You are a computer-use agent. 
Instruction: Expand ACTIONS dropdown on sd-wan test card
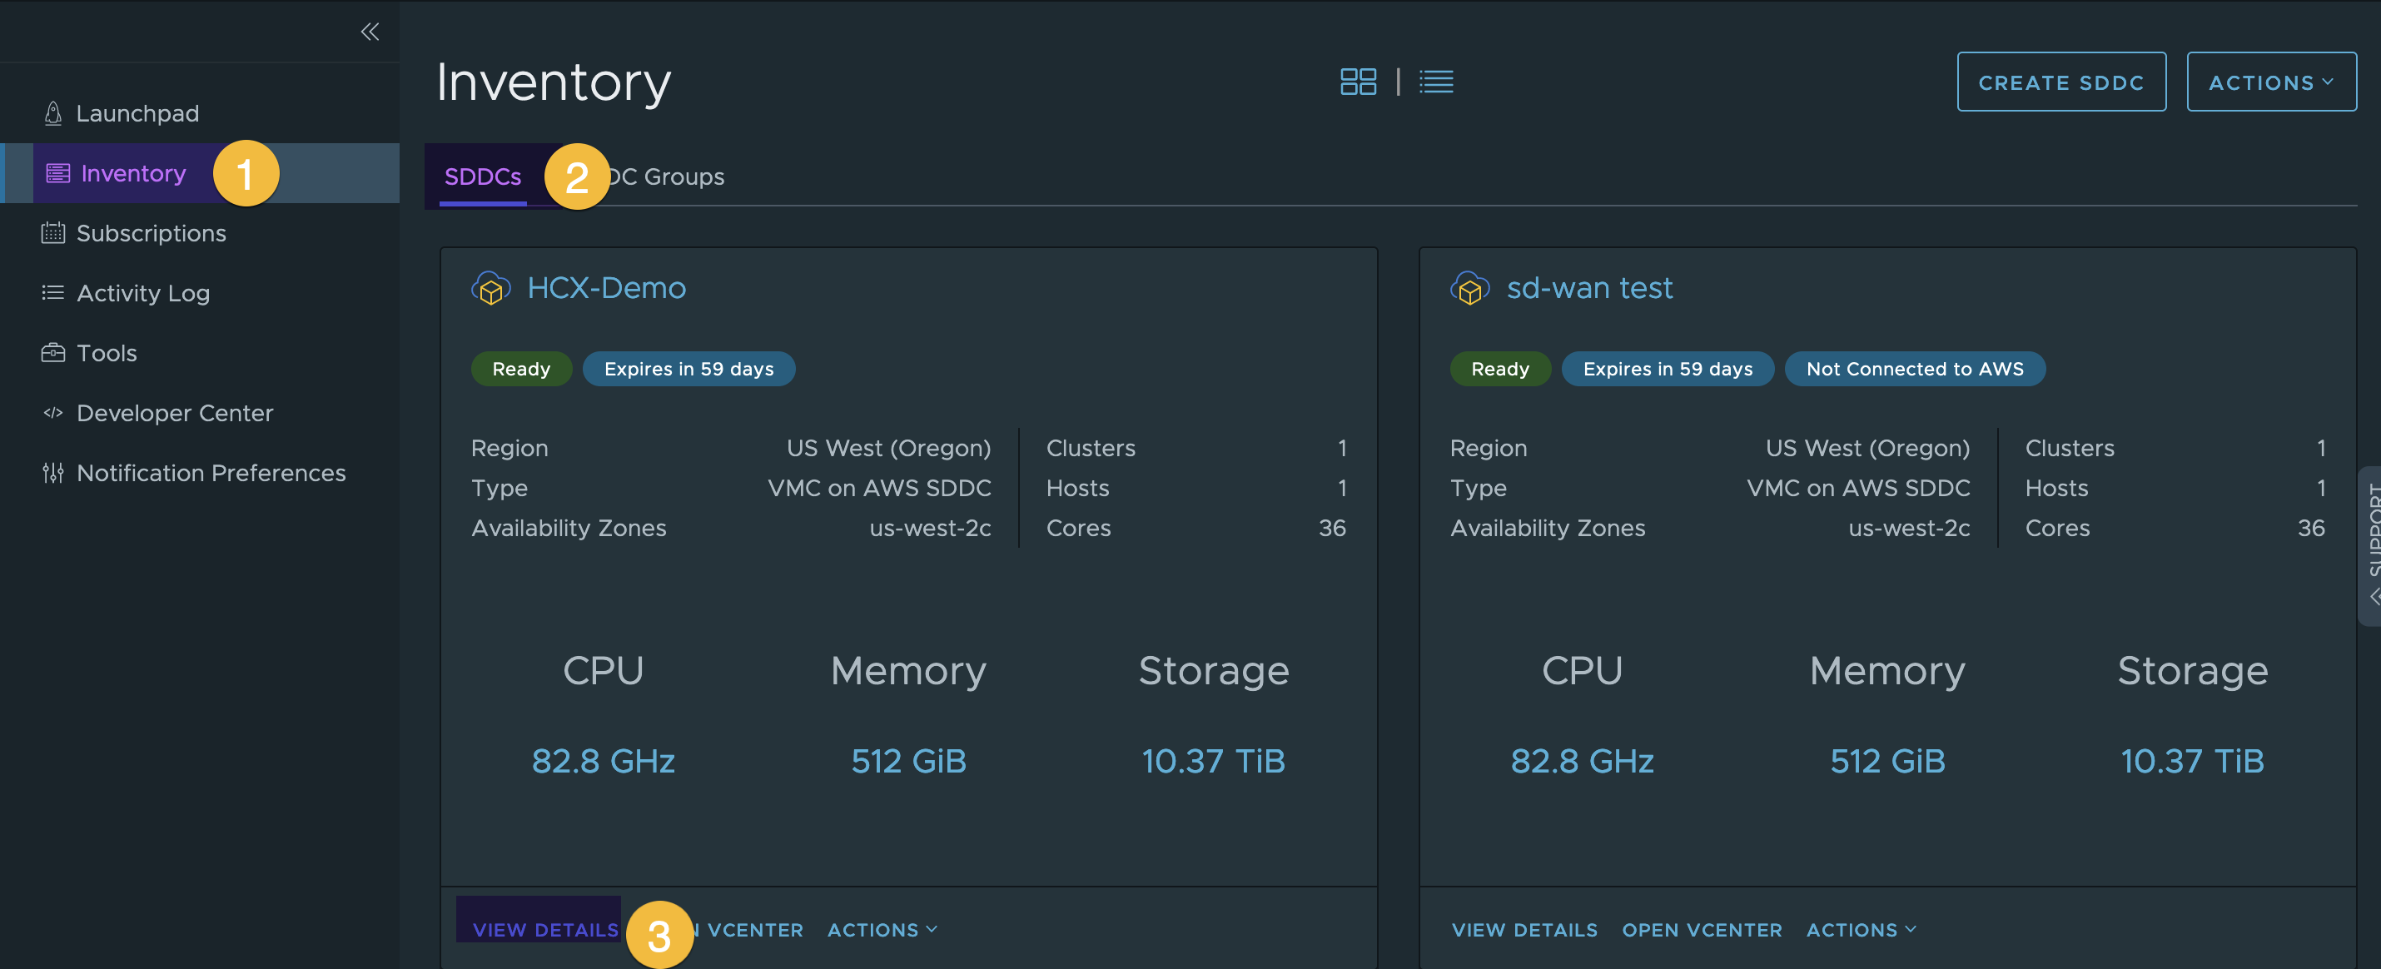[1862, 930]
